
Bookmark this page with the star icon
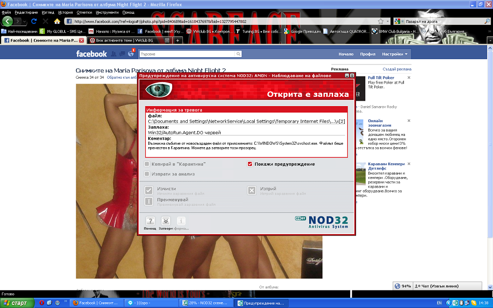(381, 22)
